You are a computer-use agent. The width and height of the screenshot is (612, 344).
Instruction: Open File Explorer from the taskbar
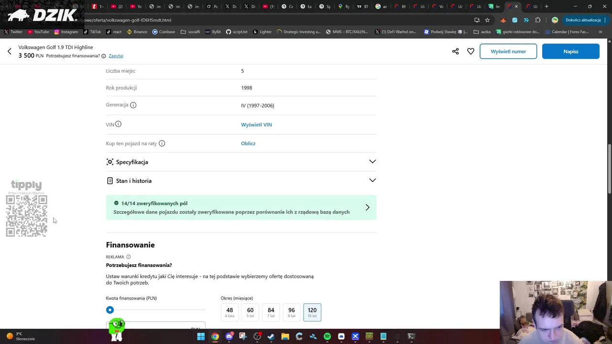coord(285,336)
